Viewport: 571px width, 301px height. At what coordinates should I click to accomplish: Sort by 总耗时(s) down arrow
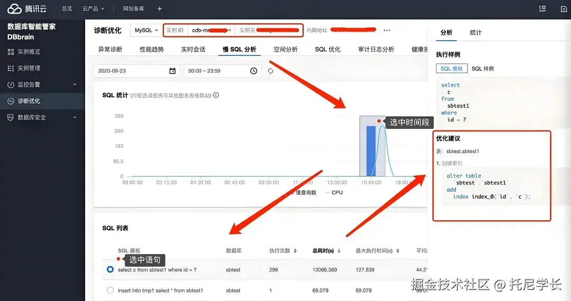(x=339, y=250)
